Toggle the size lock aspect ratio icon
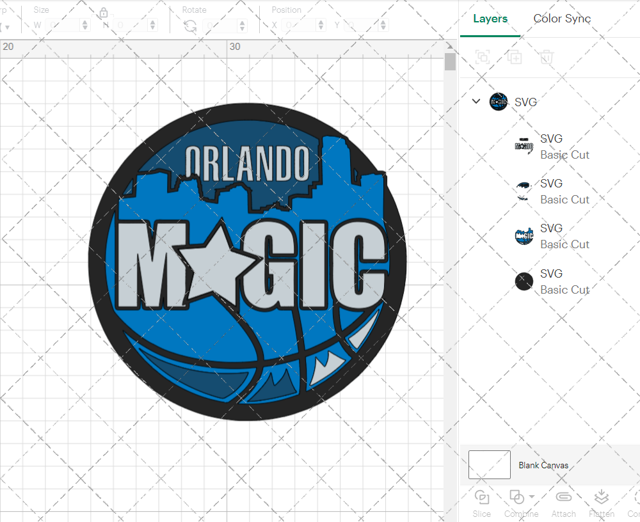Viewport: 640px width, 522px height. (x=104, y=13)
